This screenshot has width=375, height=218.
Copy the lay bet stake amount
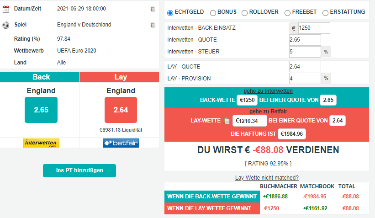tap(227, 121)
